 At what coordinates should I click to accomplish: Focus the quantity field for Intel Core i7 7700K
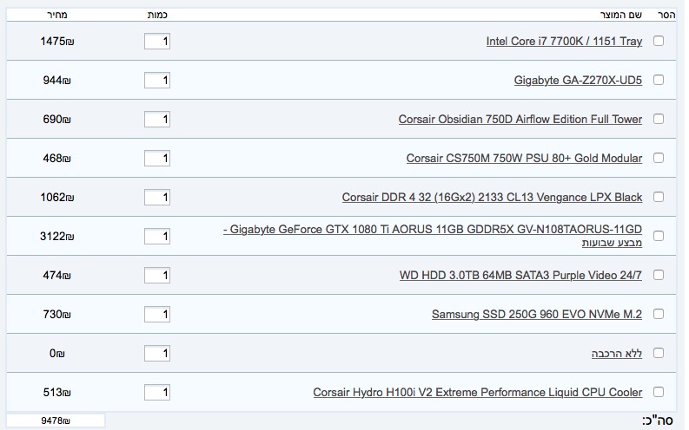pos(157,42)
